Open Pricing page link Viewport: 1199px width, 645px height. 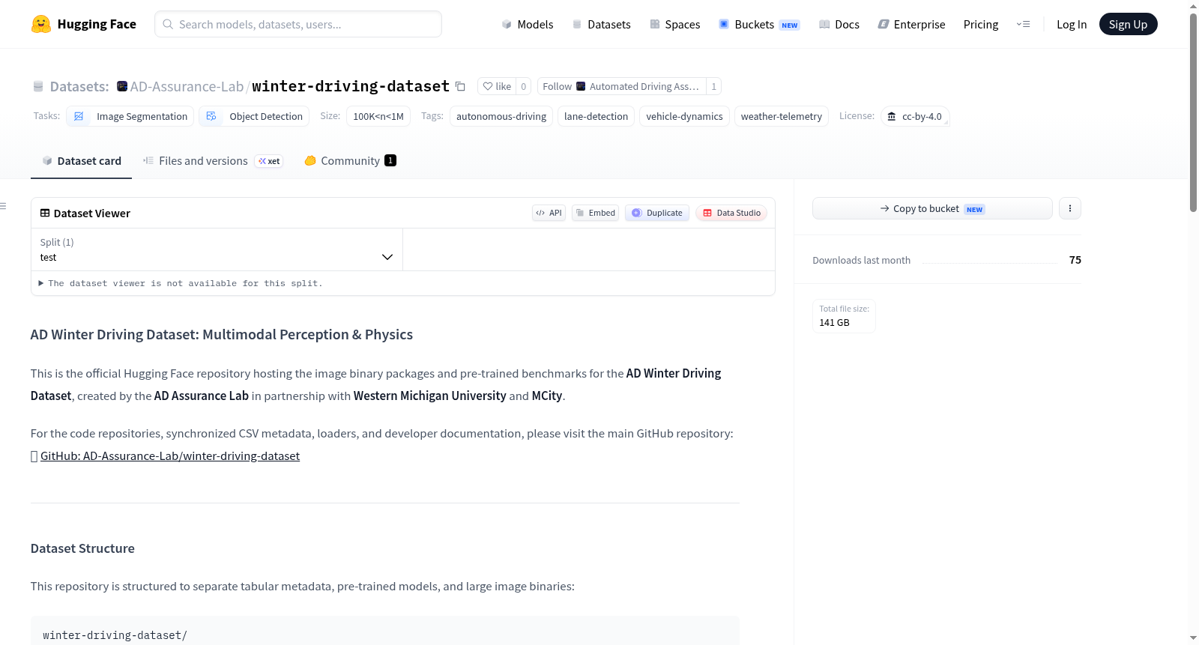tap(981, 24)
